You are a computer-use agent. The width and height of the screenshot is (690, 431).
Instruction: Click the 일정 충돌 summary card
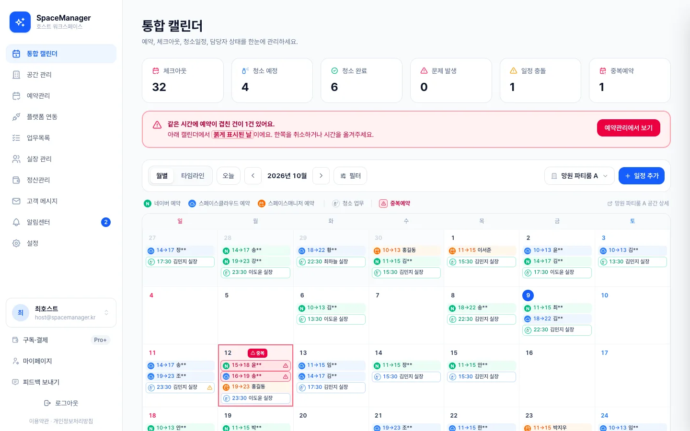[540, 80]
